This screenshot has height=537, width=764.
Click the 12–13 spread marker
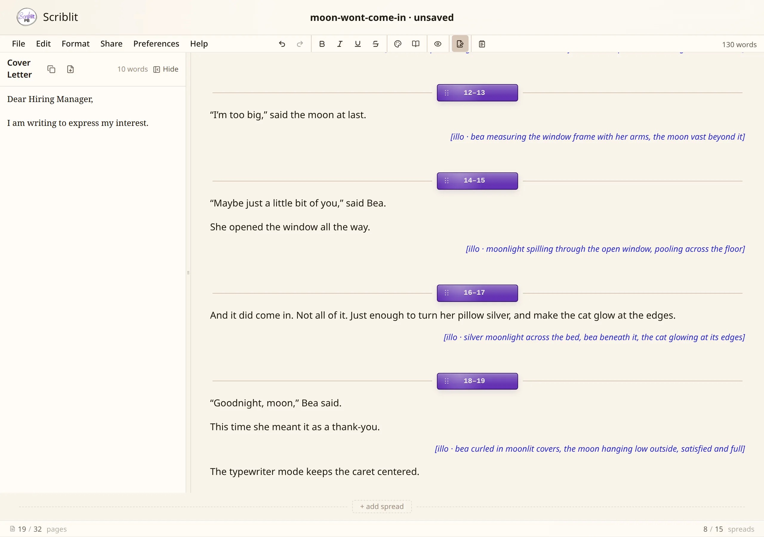pyautogui.click(x=477, y=93)
